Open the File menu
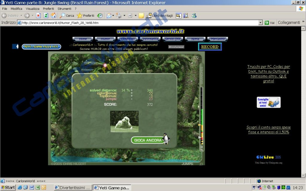 tap(4, 9)
